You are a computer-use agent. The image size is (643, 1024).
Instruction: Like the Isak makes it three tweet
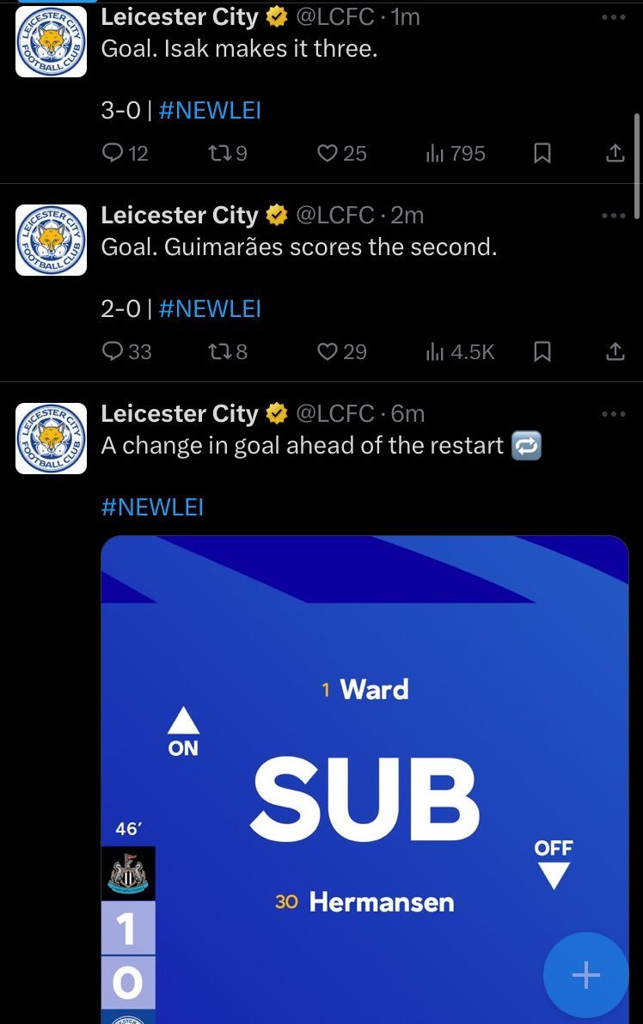[342, 154]
